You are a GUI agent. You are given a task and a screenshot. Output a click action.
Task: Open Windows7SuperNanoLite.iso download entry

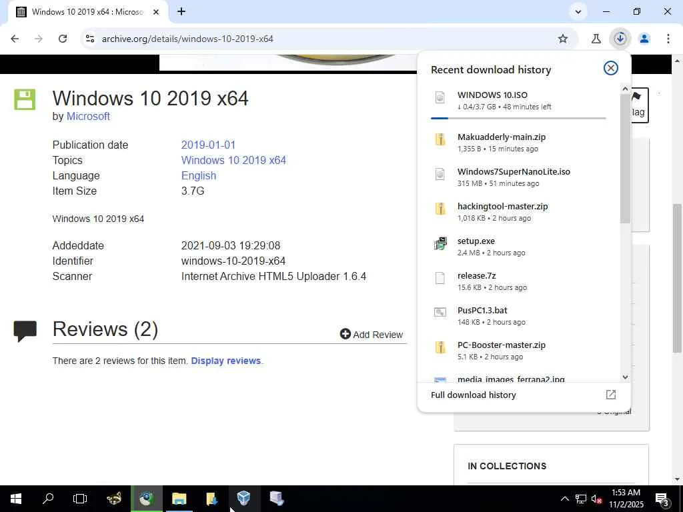[x=518, y=177]
